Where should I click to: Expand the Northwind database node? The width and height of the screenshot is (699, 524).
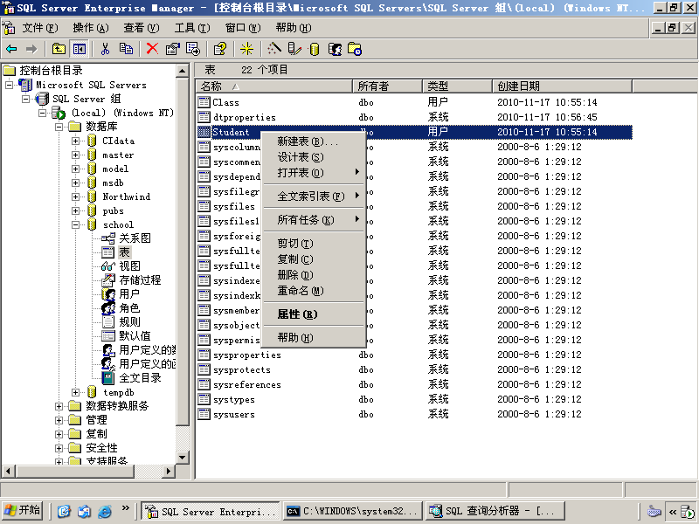point(75,197)
